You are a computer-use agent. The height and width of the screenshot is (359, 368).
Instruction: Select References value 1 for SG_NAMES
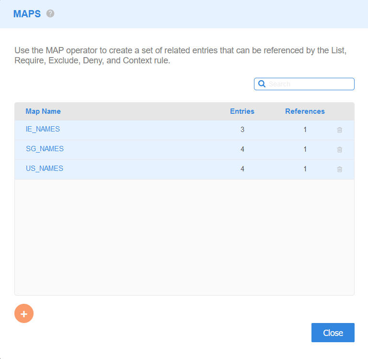click(x=305, y=149)
